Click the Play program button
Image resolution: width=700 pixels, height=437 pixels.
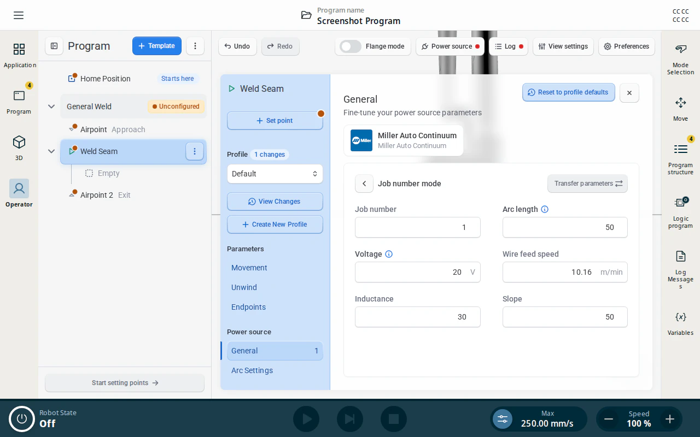point(306,419)
